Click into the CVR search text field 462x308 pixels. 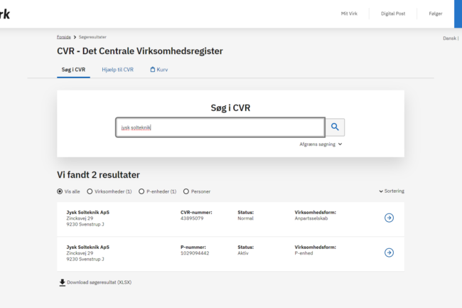(x=220, y=127)
